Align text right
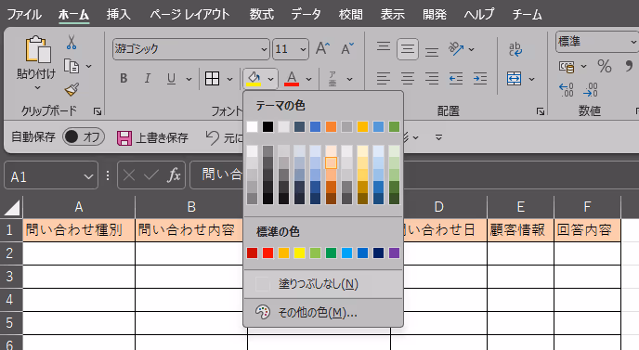This screenshot has height=350, width=639. pos(432,78)
